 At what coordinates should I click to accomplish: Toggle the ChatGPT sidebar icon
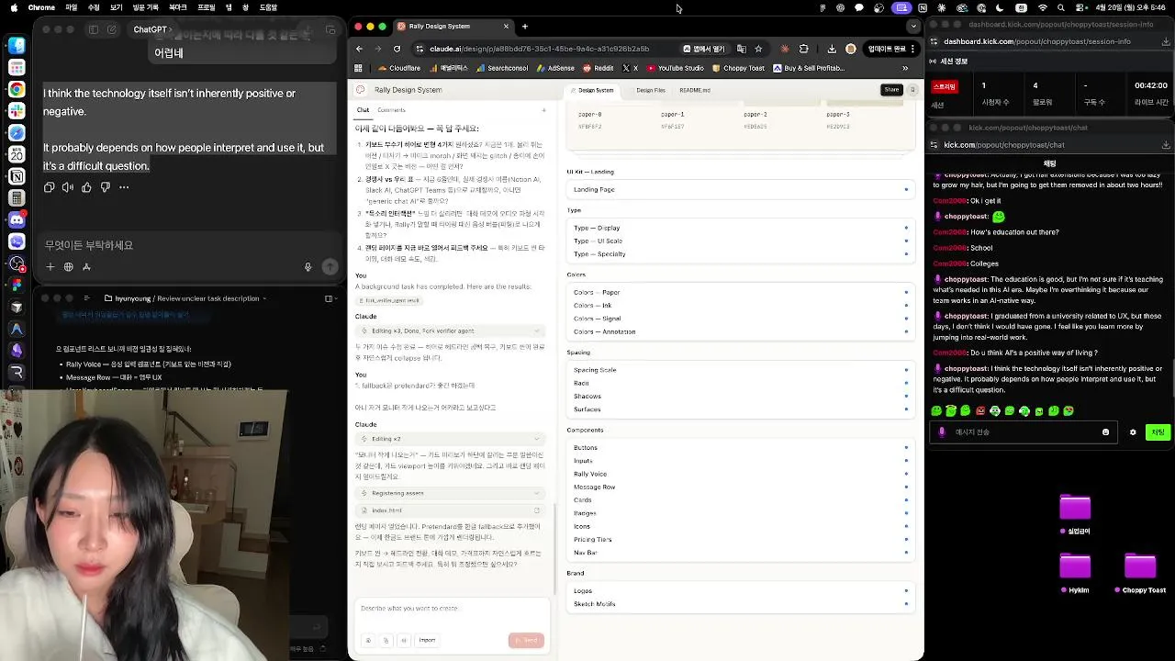tap(93, 29)
